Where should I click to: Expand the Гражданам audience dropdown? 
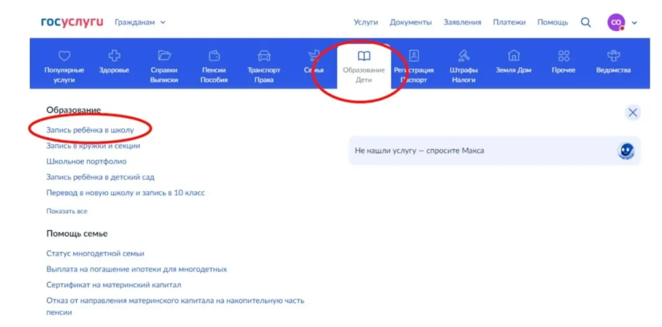pyautogui.click(x=140, y=23)
